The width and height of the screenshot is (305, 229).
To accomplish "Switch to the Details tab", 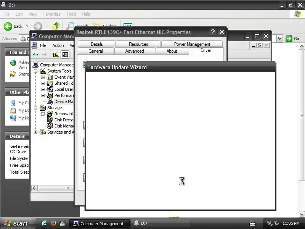I will pos(97,44).
